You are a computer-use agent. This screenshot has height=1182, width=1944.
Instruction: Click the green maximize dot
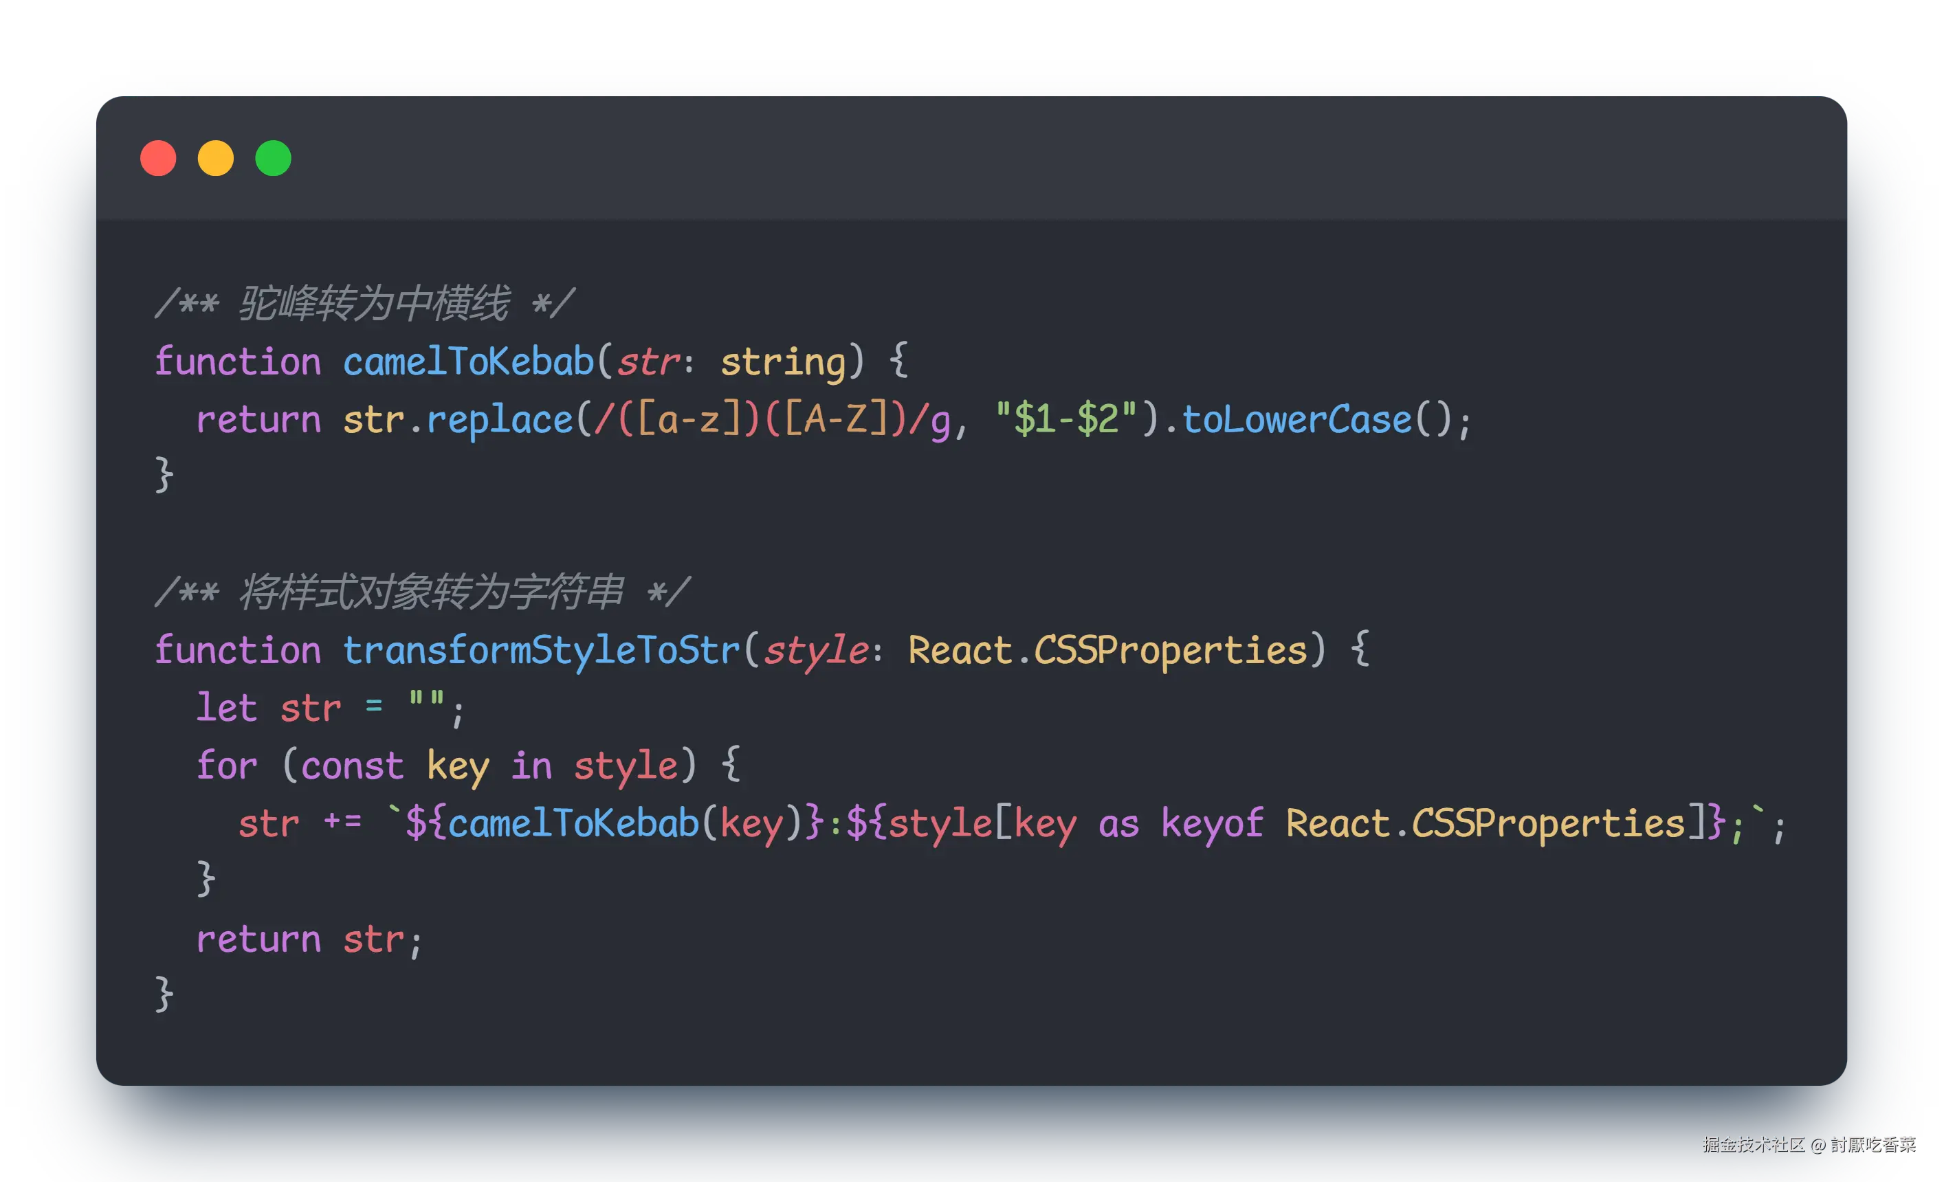coord(273,157)
